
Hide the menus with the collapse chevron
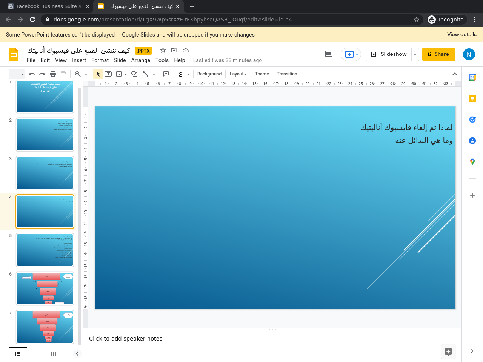tap(455, 74)
